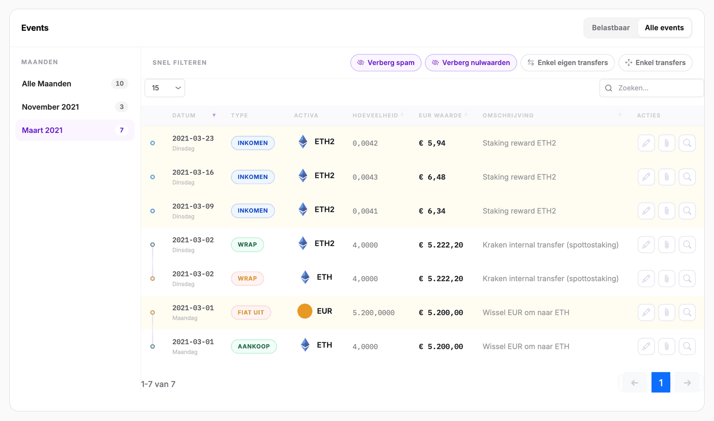Enable the Enkel eigen transfers filter
This screenshot has width=714, height=421.
click(568, 63)
